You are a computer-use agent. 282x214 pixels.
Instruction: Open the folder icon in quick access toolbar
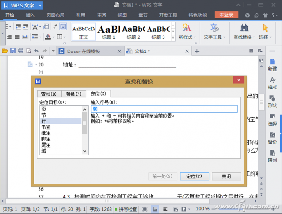coord(5,51)
